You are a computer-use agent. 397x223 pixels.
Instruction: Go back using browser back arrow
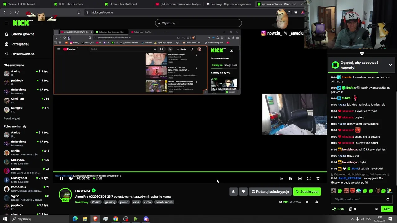[5, 12]
